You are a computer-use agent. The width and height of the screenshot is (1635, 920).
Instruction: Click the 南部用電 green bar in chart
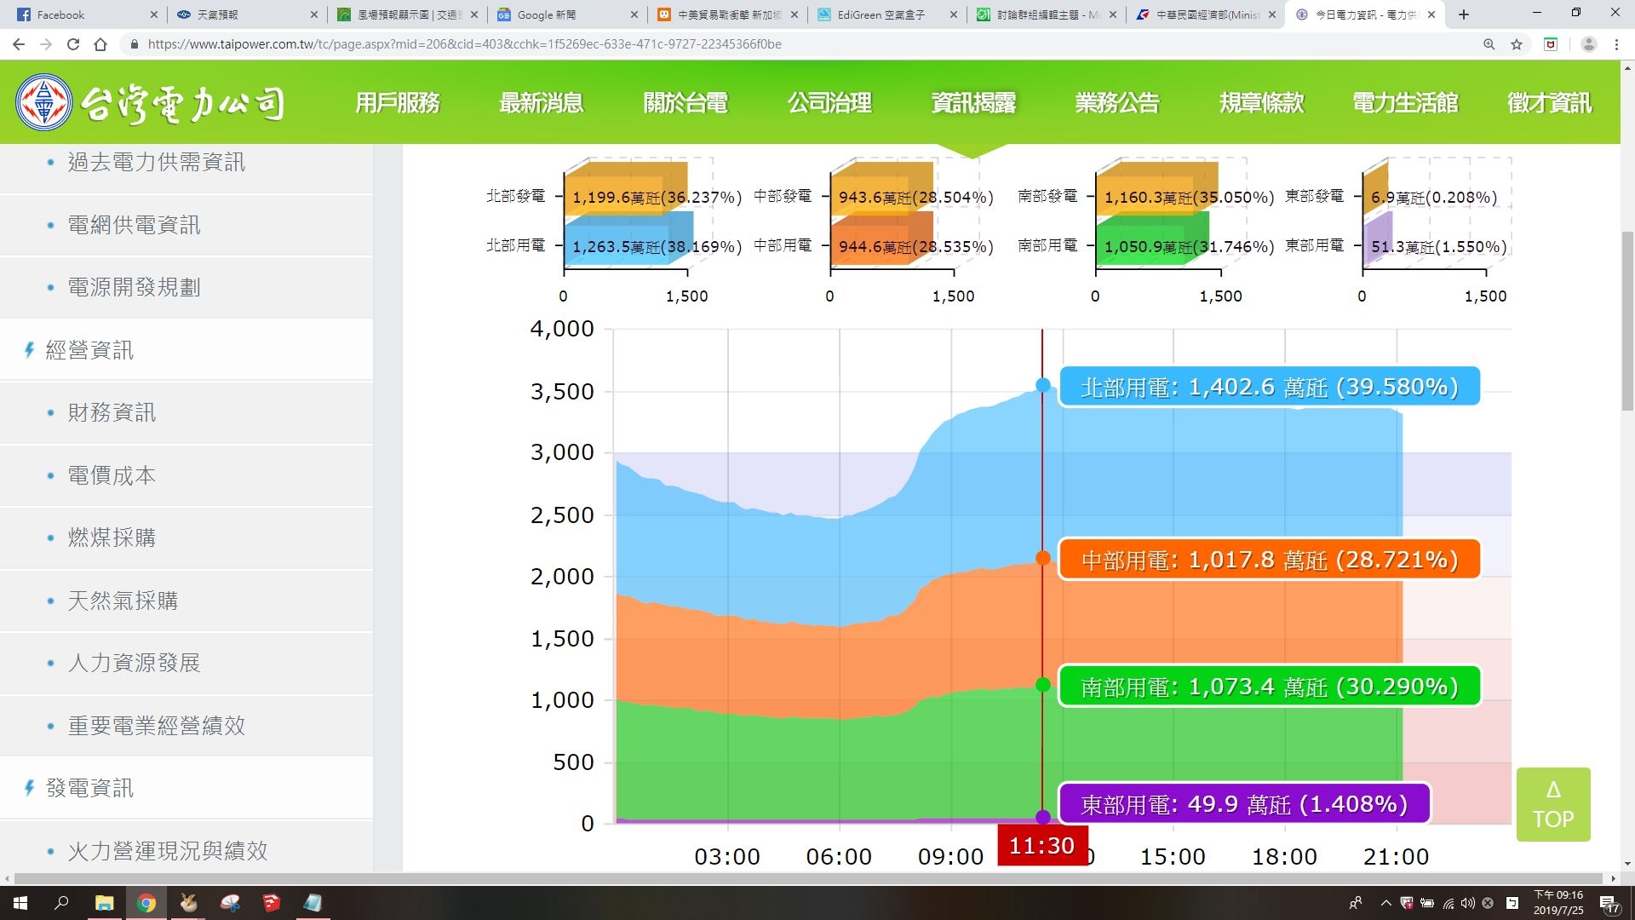1152,239
